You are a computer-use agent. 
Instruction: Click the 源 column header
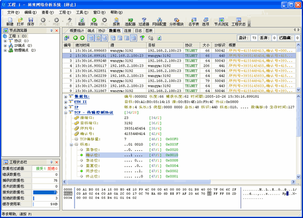point(128,45)
